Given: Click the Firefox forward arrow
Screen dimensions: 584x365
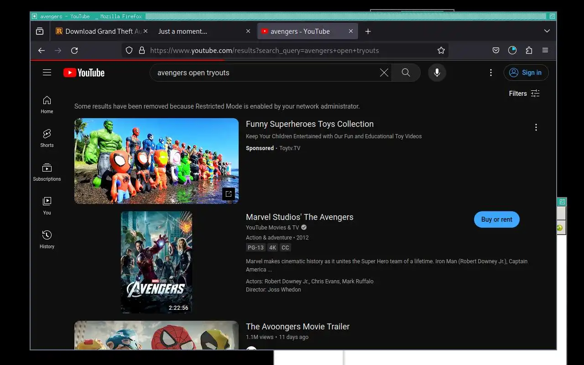Looking at the screenshot, I should click(58, 51).
